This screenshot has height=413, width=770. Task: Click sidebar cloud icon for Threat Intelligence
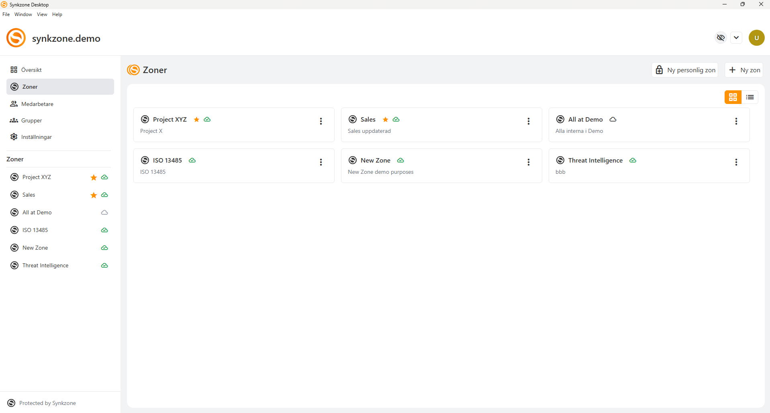pos(104,265)
